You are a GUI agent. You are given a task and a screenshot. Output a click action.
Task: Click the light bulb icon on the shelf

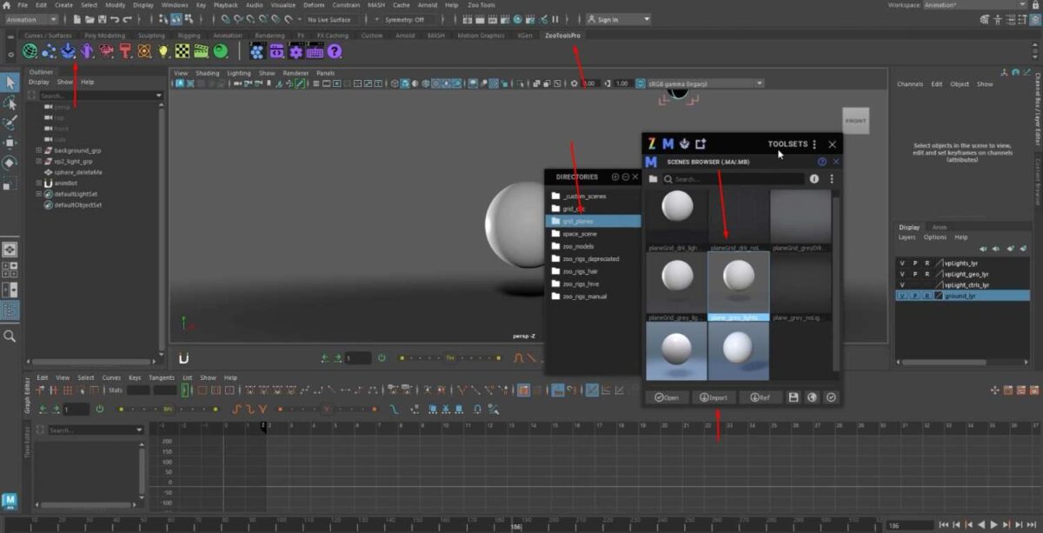(x=165, y=51)
